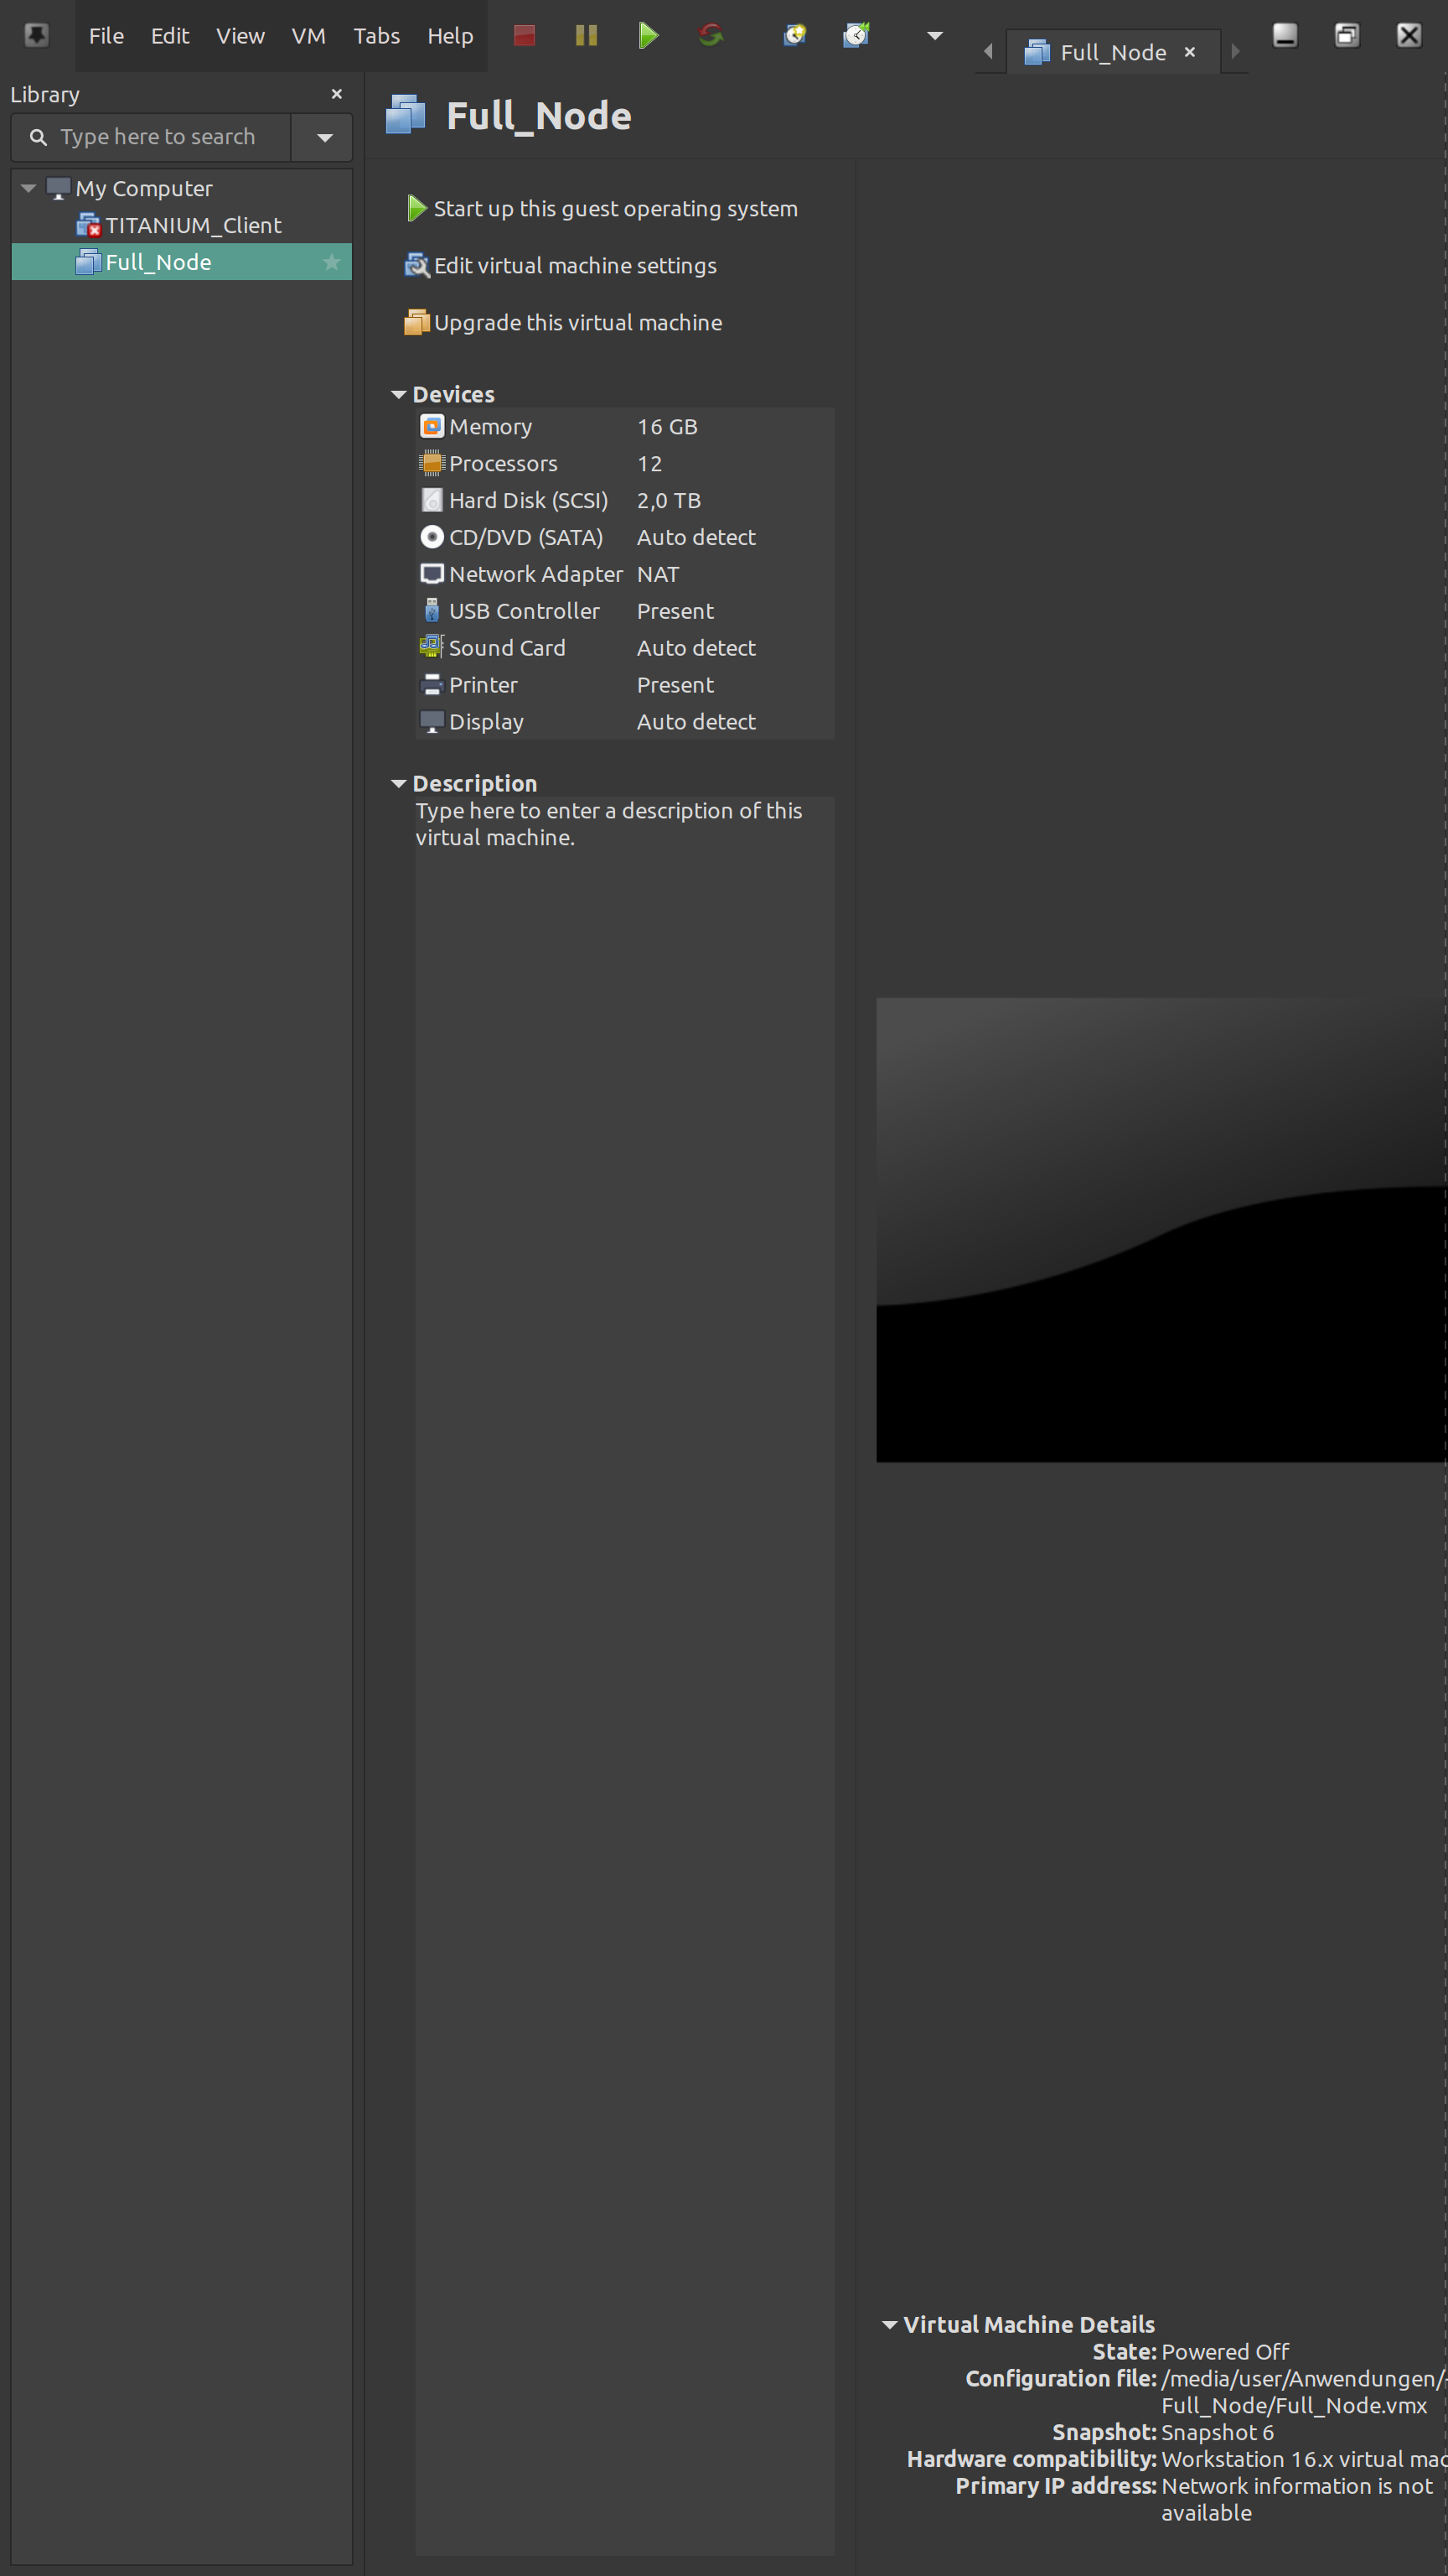Click the Powered Off state text
Viewport: 1448px width, 2576px height.
(x=1225, y=2352)
